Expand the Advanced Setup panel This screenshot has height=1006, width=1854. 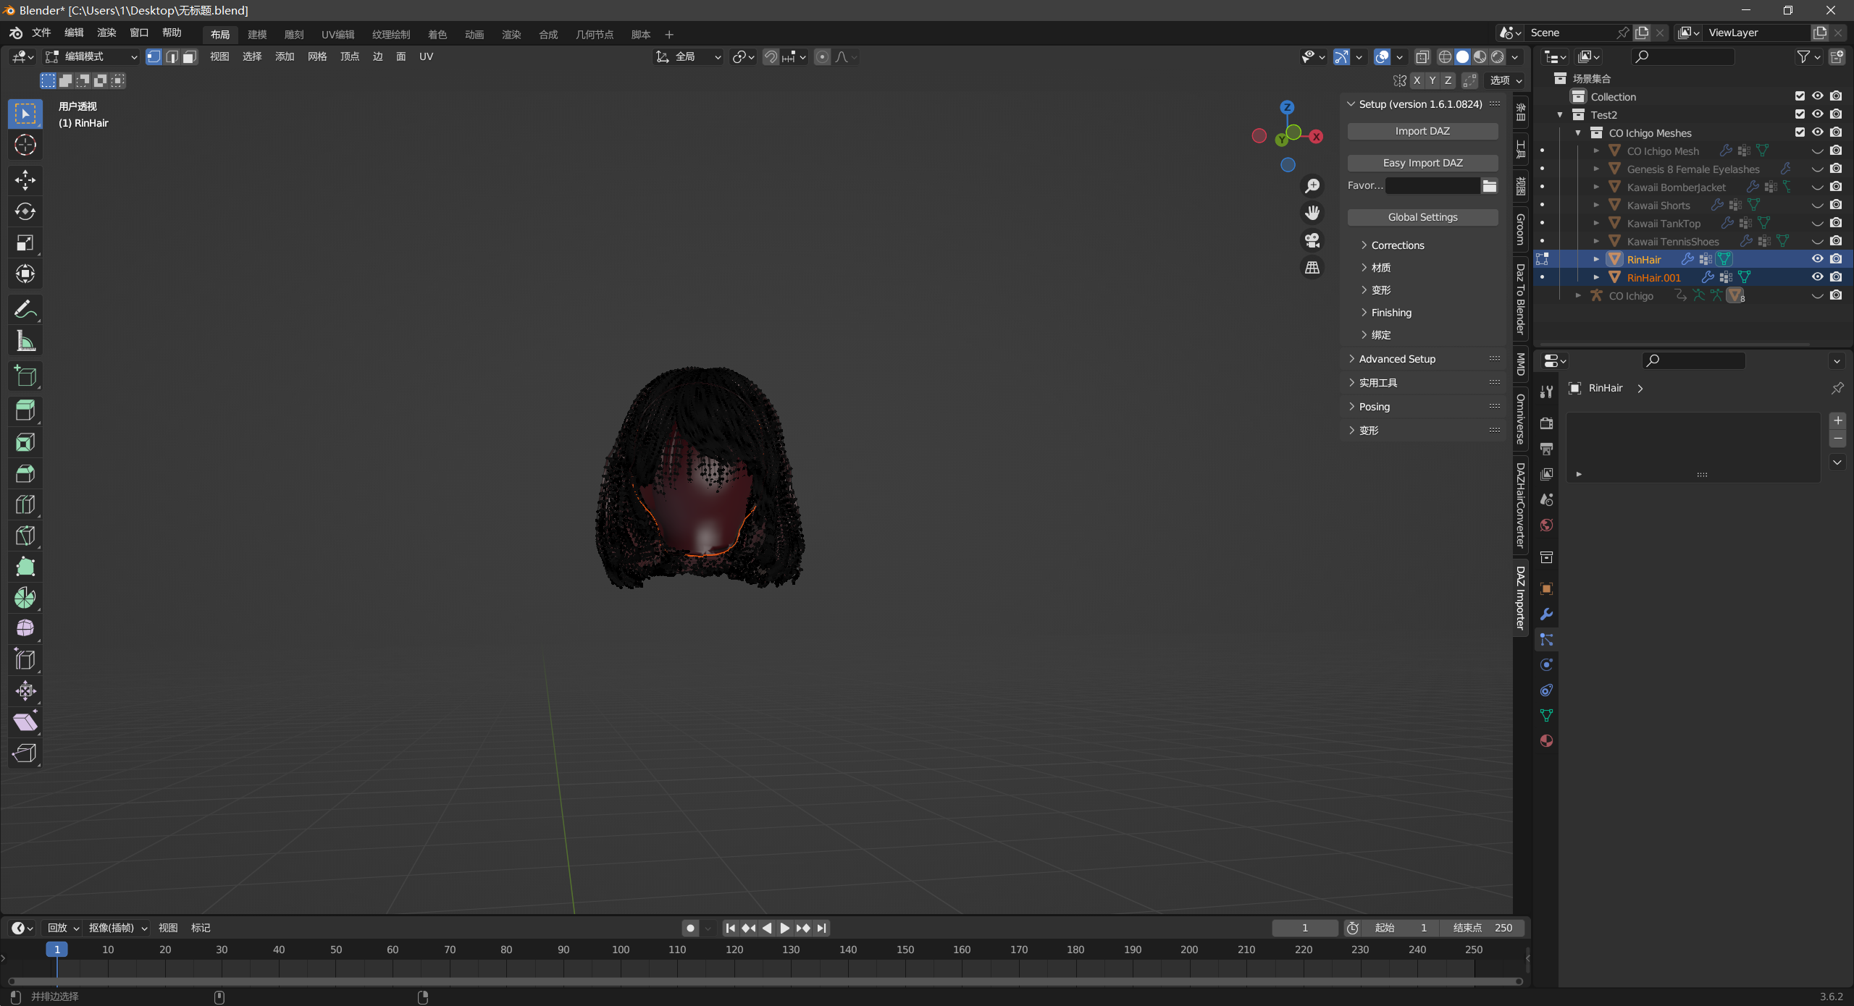(1396, 359)
